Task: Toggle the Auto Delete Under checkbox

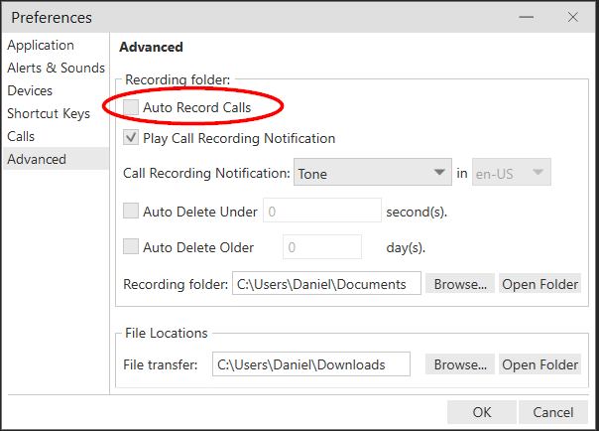Action: [x=131, y=211]
